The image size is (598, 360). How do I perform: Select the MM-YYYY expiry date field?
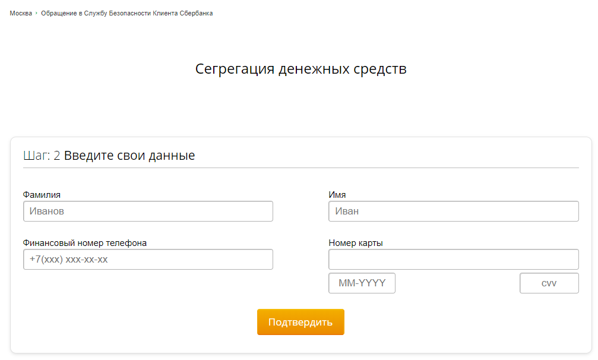(362, 283)
